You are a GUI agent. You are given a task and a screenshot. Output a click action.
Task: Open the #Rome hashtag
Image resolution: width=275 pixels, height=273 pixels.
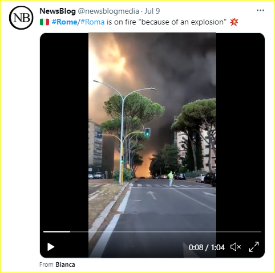coord(64,22)
